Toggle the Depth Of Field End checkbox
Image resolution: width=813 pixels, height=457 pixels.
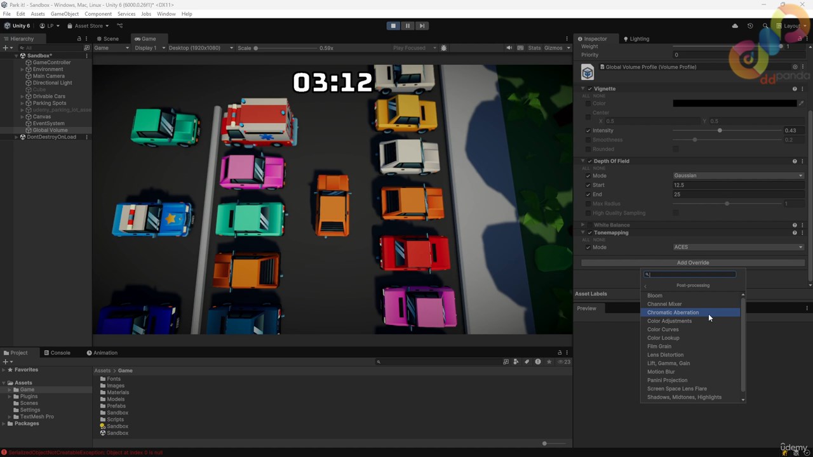tap(588, 194)
